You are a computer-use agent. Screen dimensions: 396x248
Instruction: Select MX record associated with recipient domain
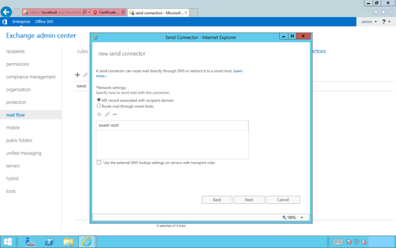coord(98,100)
